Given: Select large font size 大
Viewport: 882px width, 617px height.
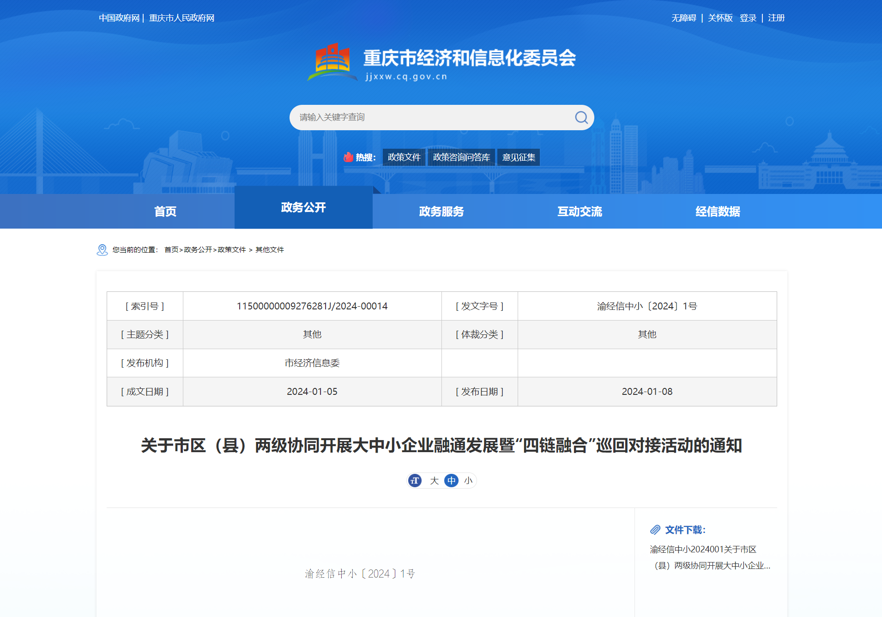Looking at the screenshot, I should [x=434, y=481].
